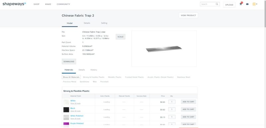Click the Purple Polished material swatch

tap(66, 124)
